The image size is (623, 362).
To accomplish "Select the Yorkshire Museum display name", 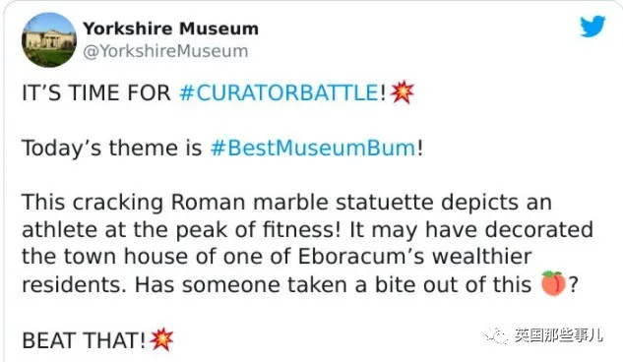I will pyautogui.click(x=171, y=29).
